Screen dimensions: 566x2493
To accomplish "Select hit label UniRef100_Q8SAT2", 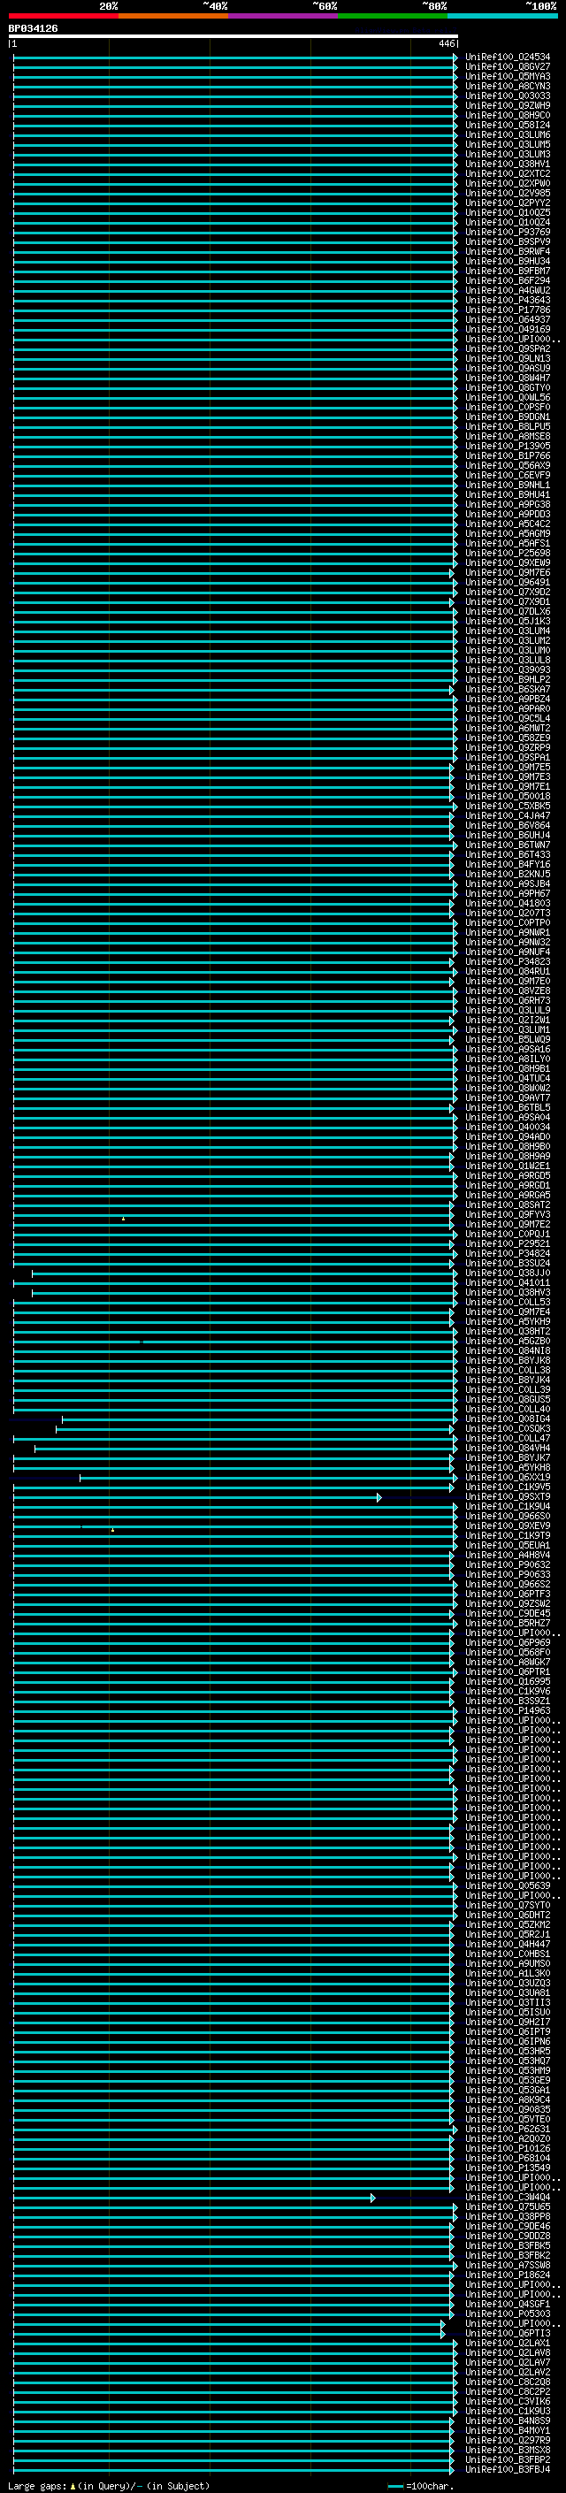I will (508, 1204).
